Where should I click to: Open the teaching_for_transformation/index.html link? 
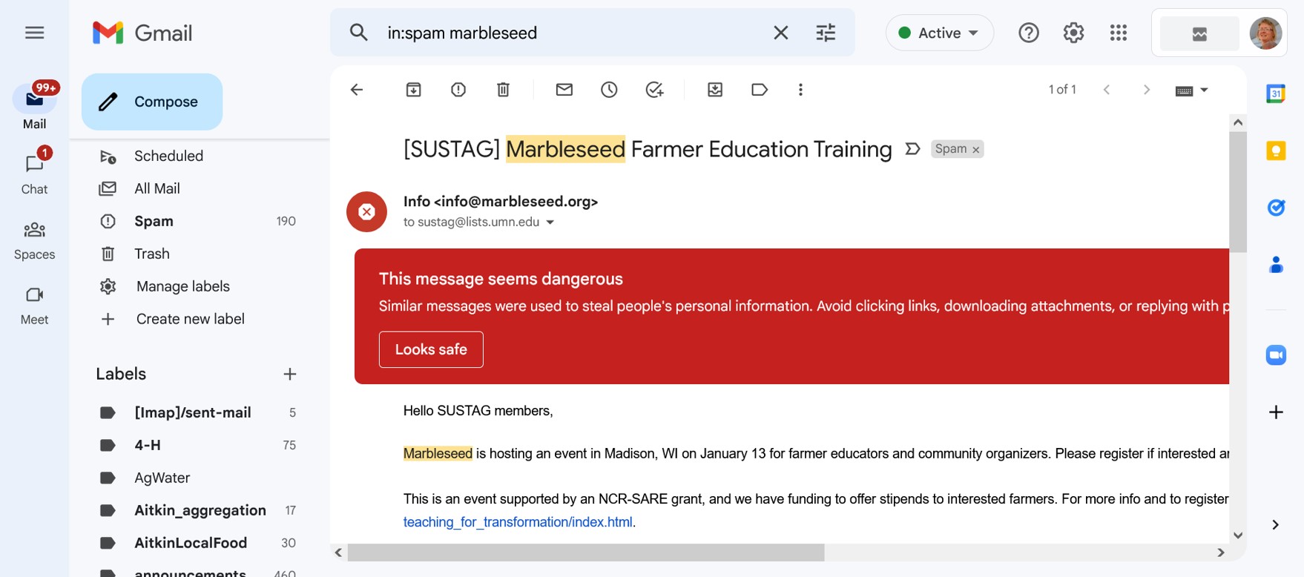pos(518,522)
